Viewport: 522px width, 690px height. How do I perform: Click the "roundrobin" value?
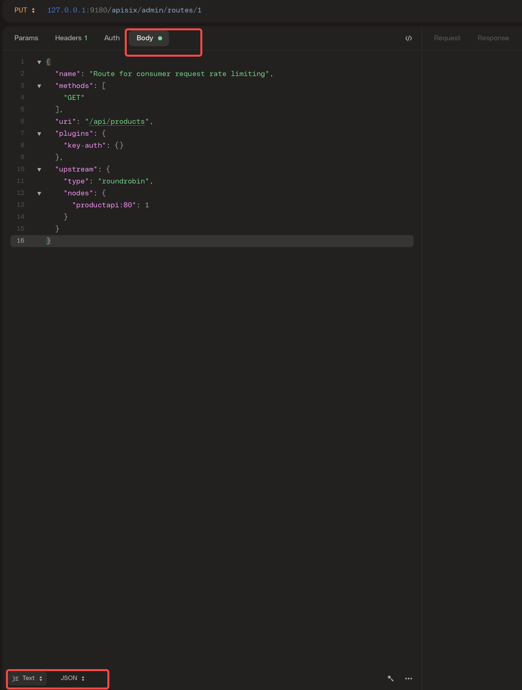(124, 181)
